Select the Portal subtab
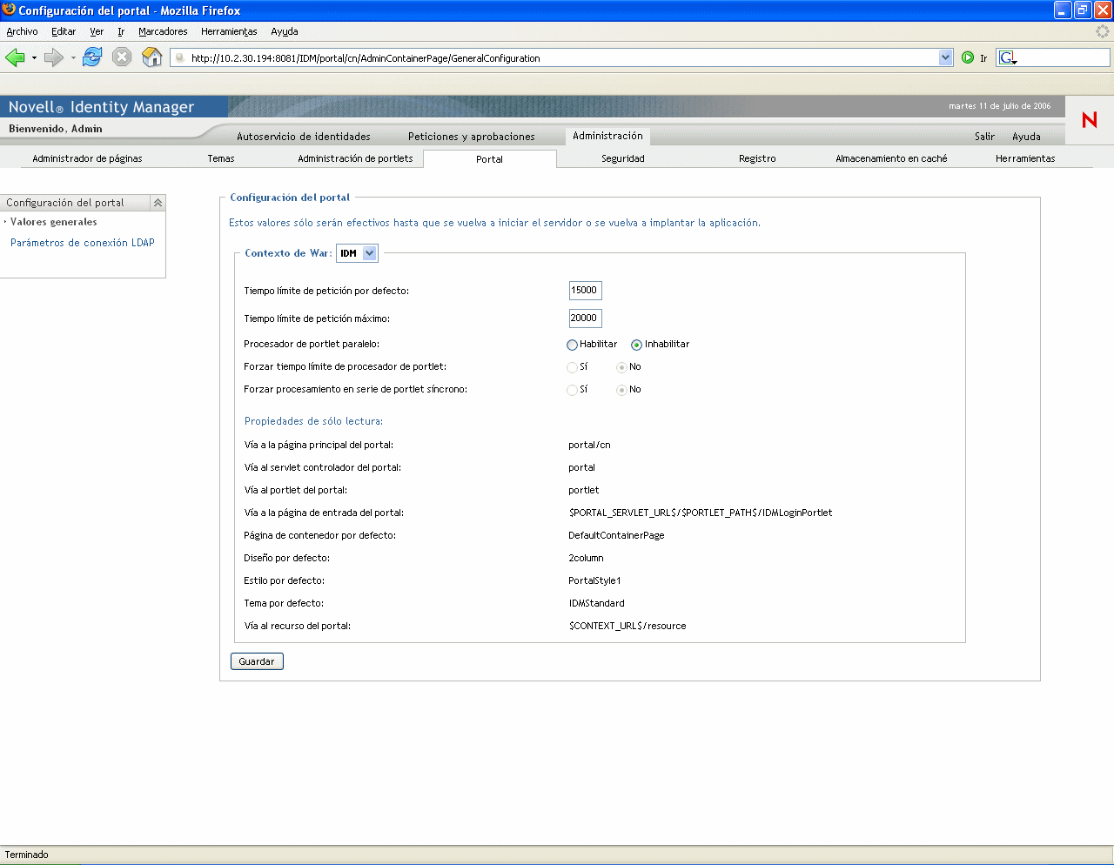This screenshot has width=1114, height=865. tap(489, 159)
